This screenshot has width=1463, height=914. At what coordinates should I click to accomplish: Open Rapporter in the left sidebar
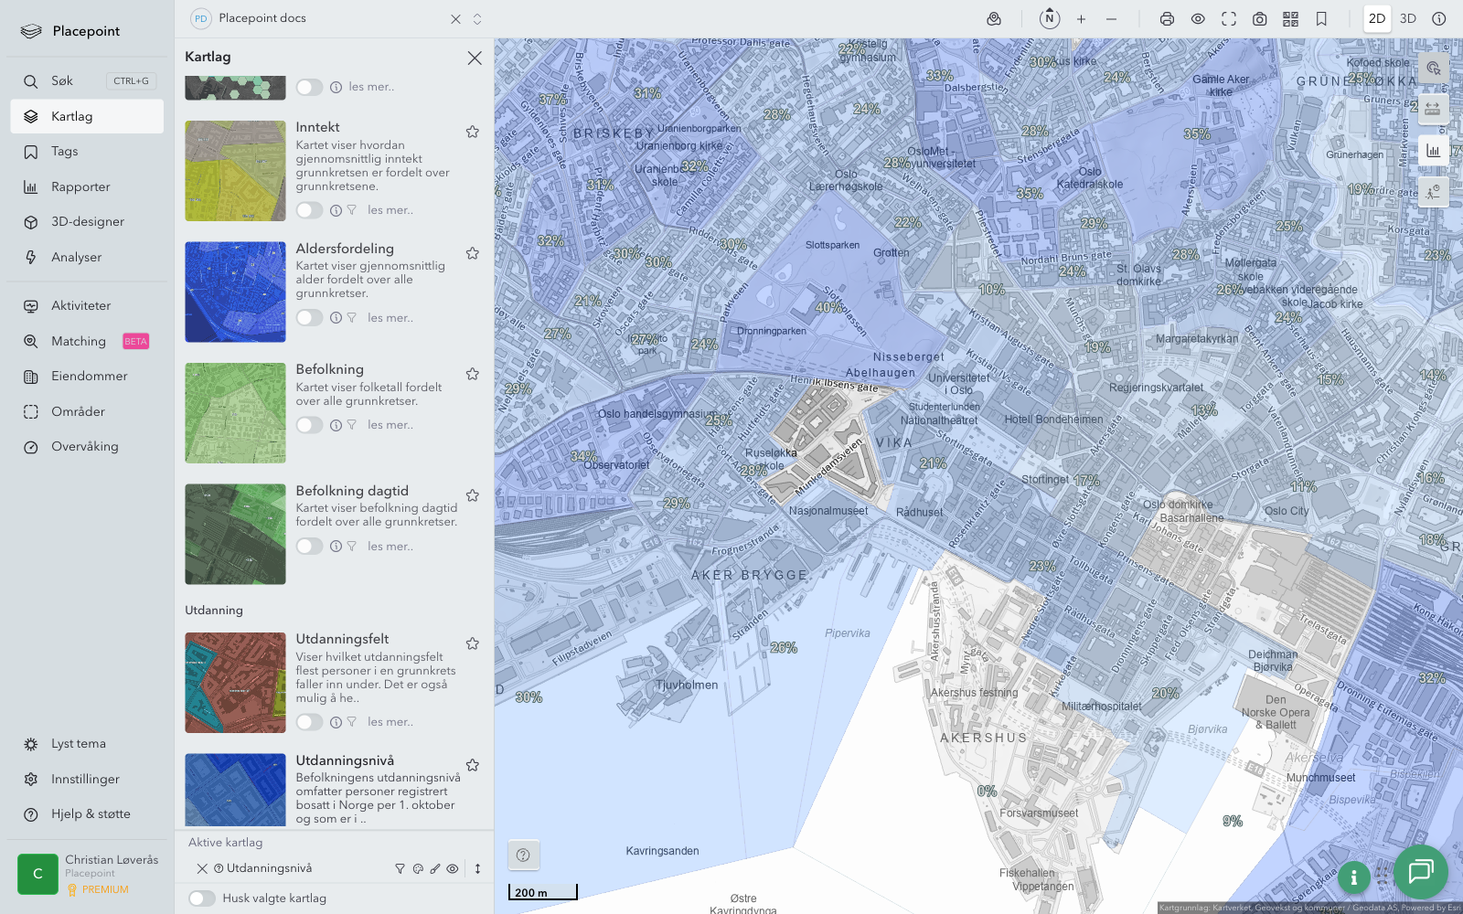[80, 186]
